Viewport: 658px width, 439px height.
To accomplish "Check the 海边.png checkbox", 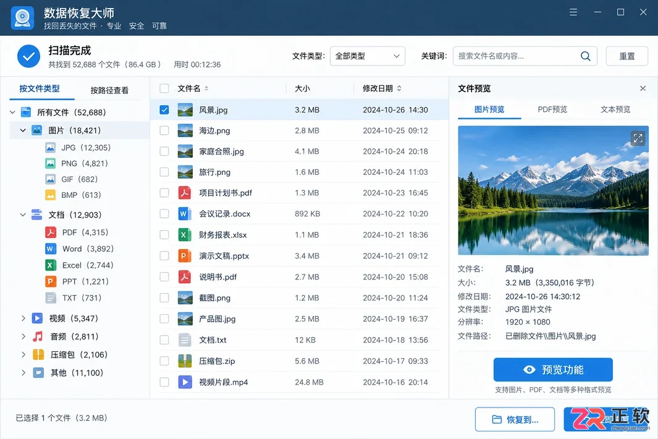I will coord(164,130).
